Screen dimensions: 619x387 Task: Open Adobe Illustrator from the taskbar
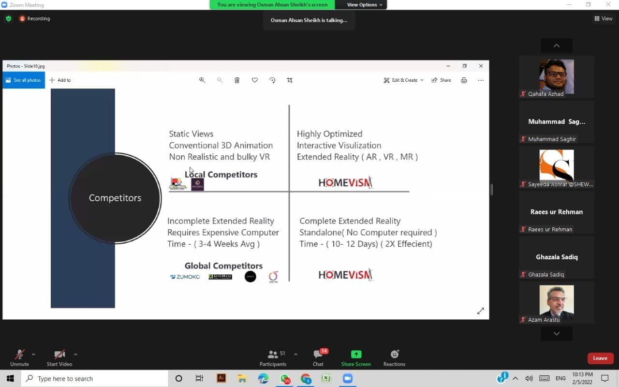[x=221, y=379]
